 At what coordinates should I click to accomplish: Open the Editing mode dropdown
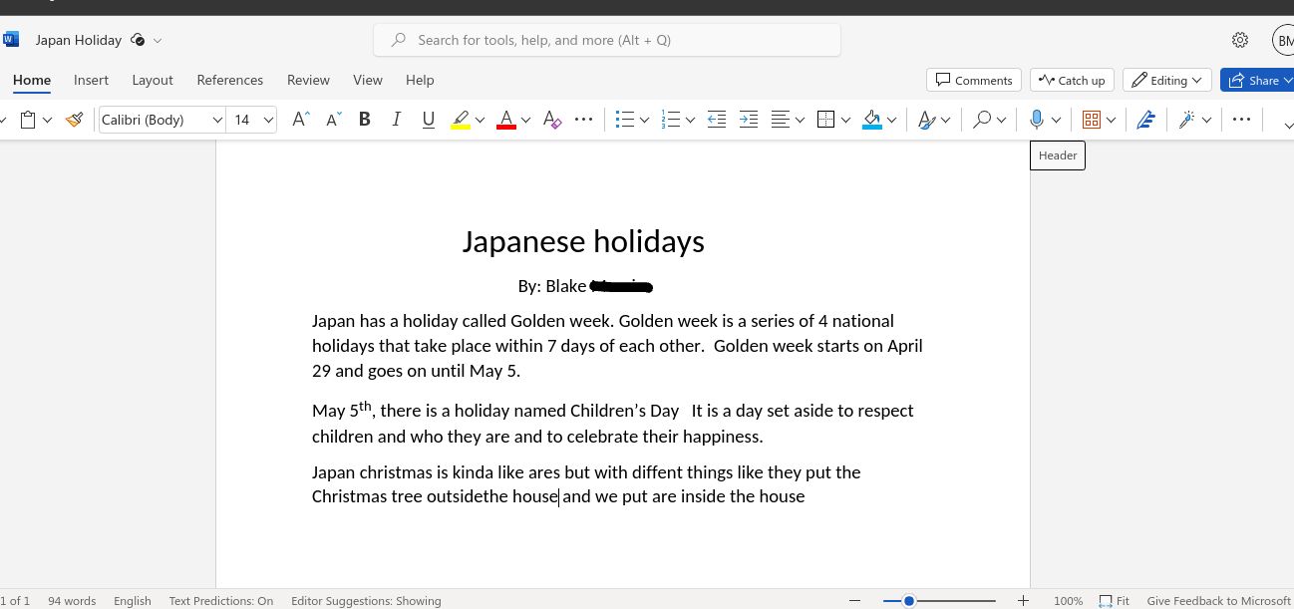click(x=1166, y=80)
